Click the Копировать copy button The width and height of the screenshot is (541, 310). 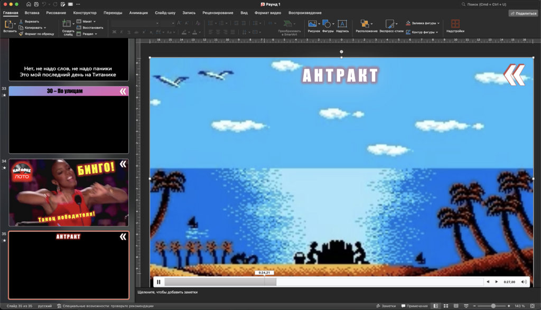[x=31, y=27]
